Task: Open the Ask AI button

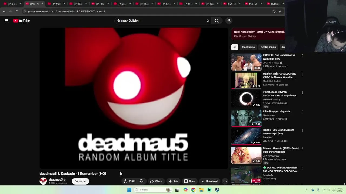Action: click(x=173, y=181)
